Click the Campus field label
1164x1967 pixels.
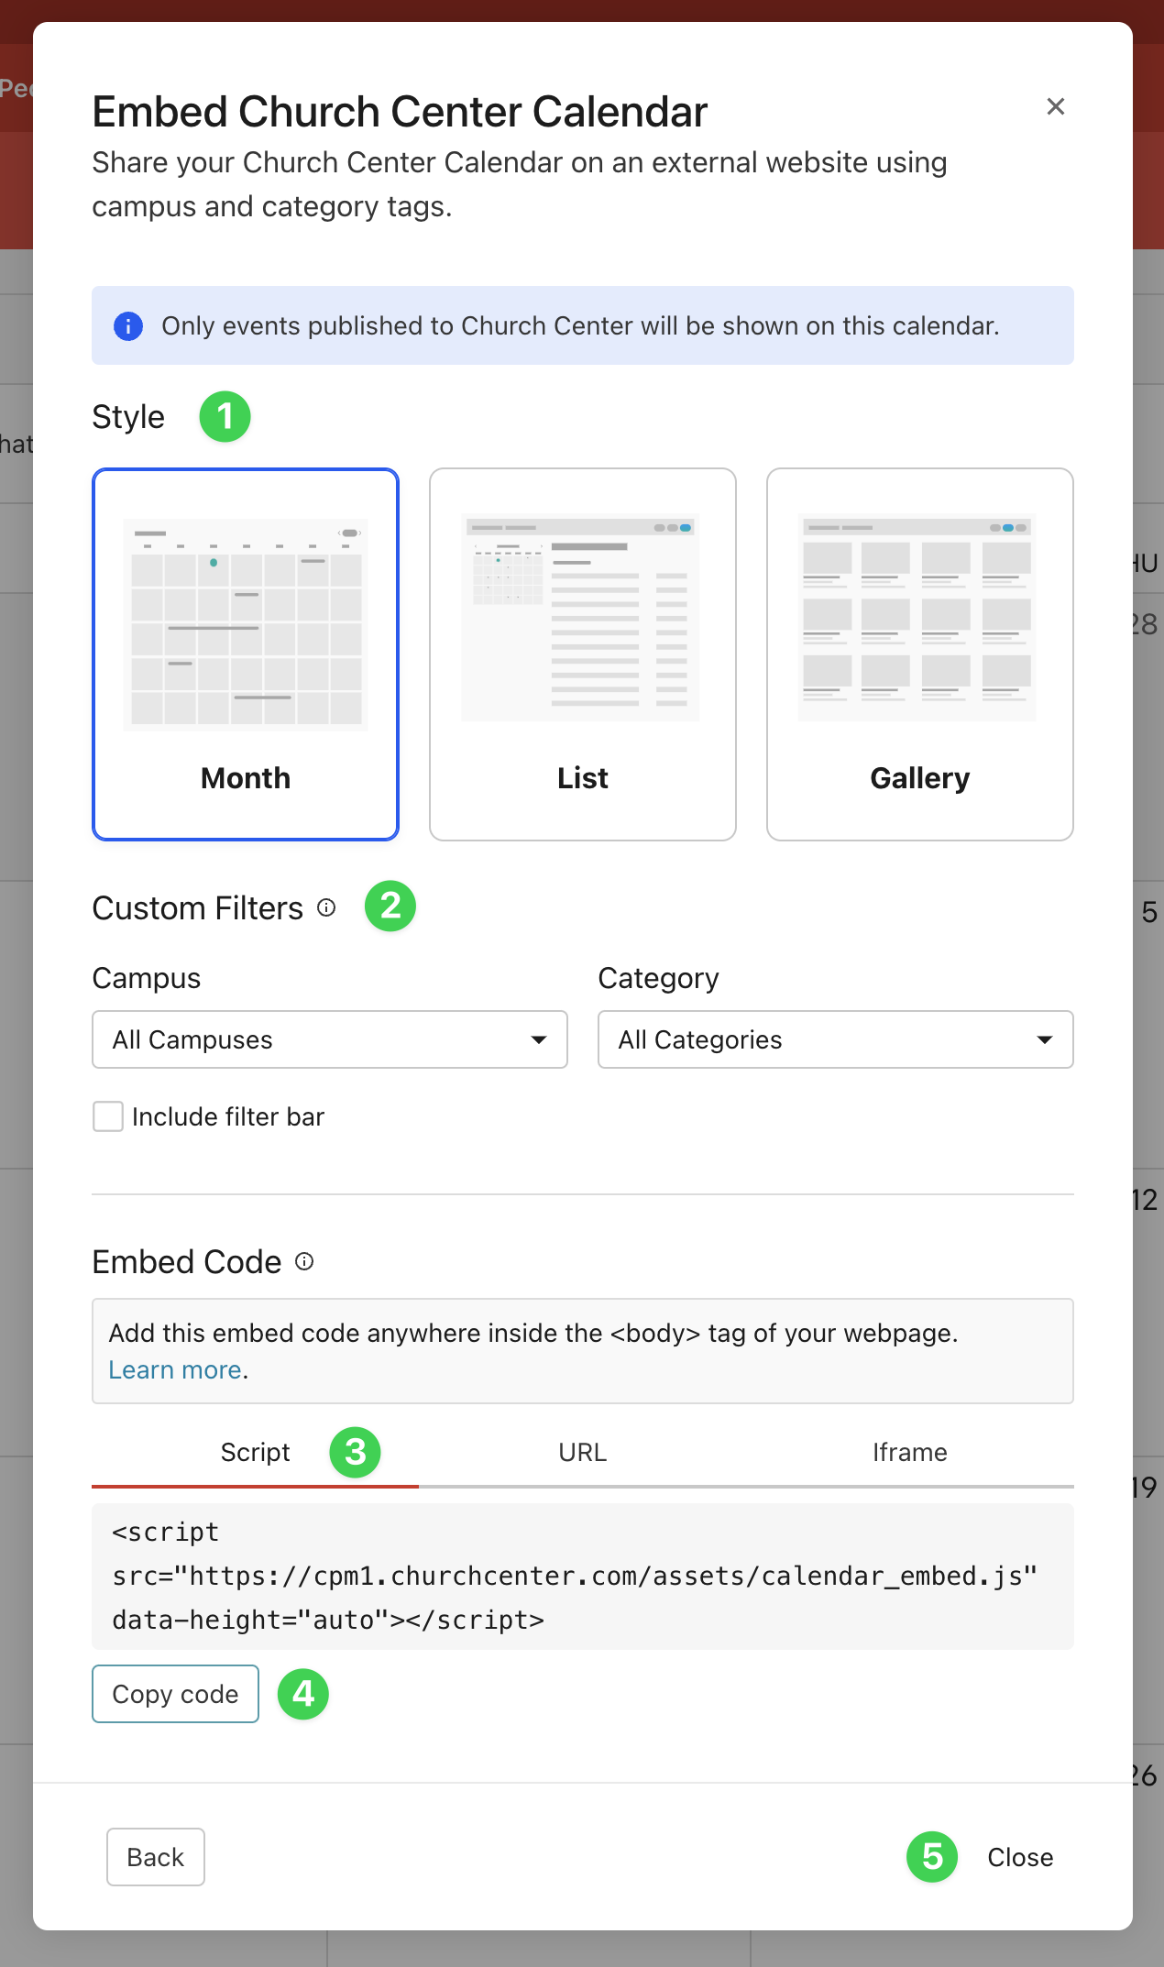[147, 978]
